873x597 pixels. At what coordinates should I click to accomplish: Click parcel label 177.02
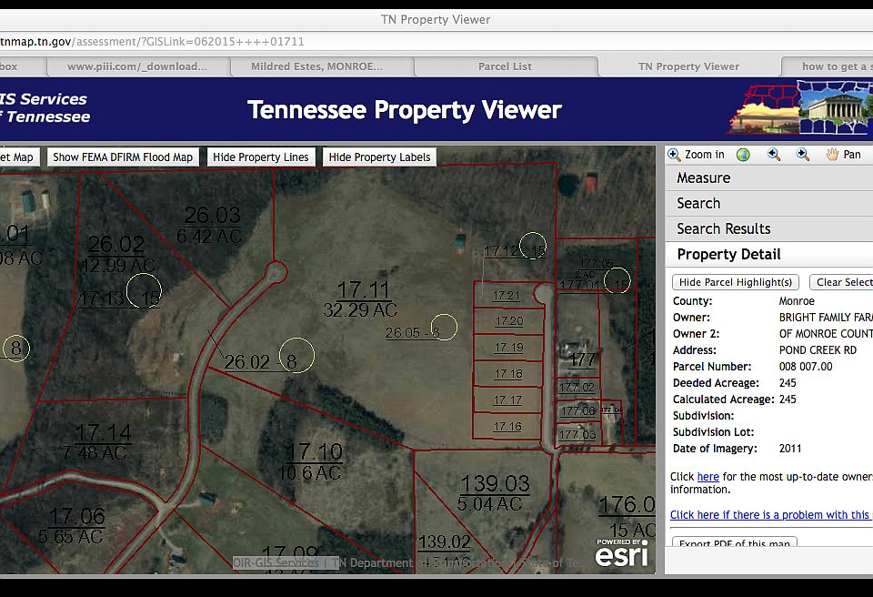click(x=577, y=388)
